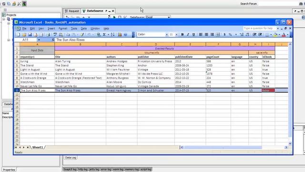Viewport: 305px width, 172px height.
Task: Open the Edit menu in Excel
Action: (x=32, y=29)
